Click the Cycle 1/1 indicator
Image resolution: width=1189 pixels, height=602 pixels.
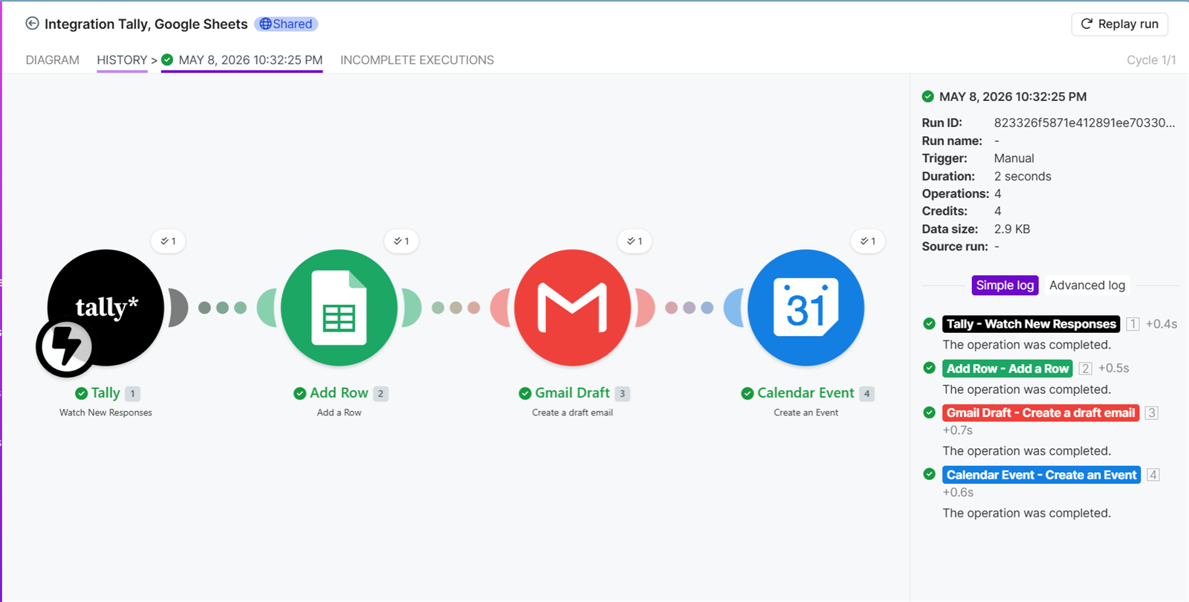tap(1151, 60)
